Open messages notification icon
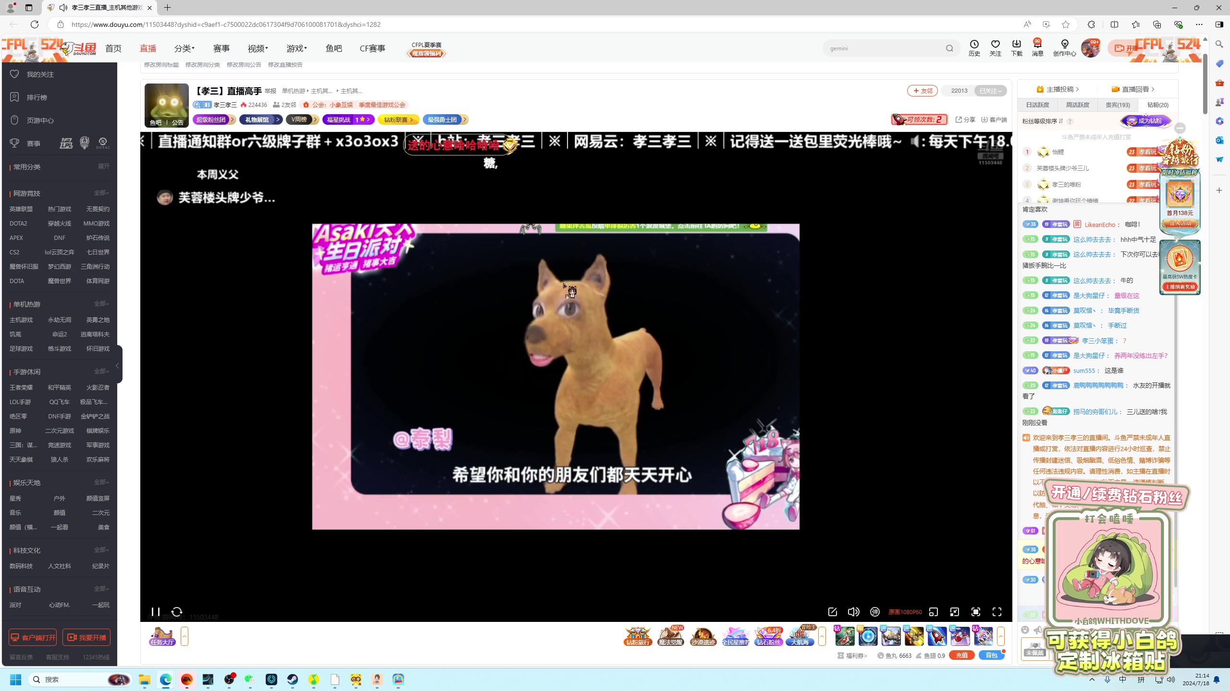This screenshot has height=691, width=1230. pos(1038,48)
